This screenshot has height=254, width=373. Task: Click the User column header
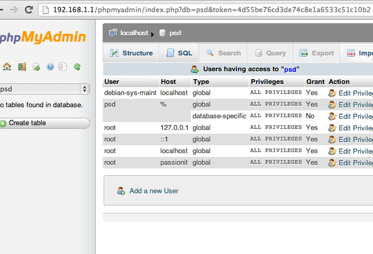pos(131,82)
